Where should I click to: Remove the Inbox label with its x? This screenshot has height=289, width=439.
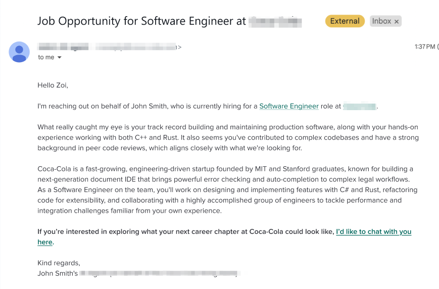(397, 21)
